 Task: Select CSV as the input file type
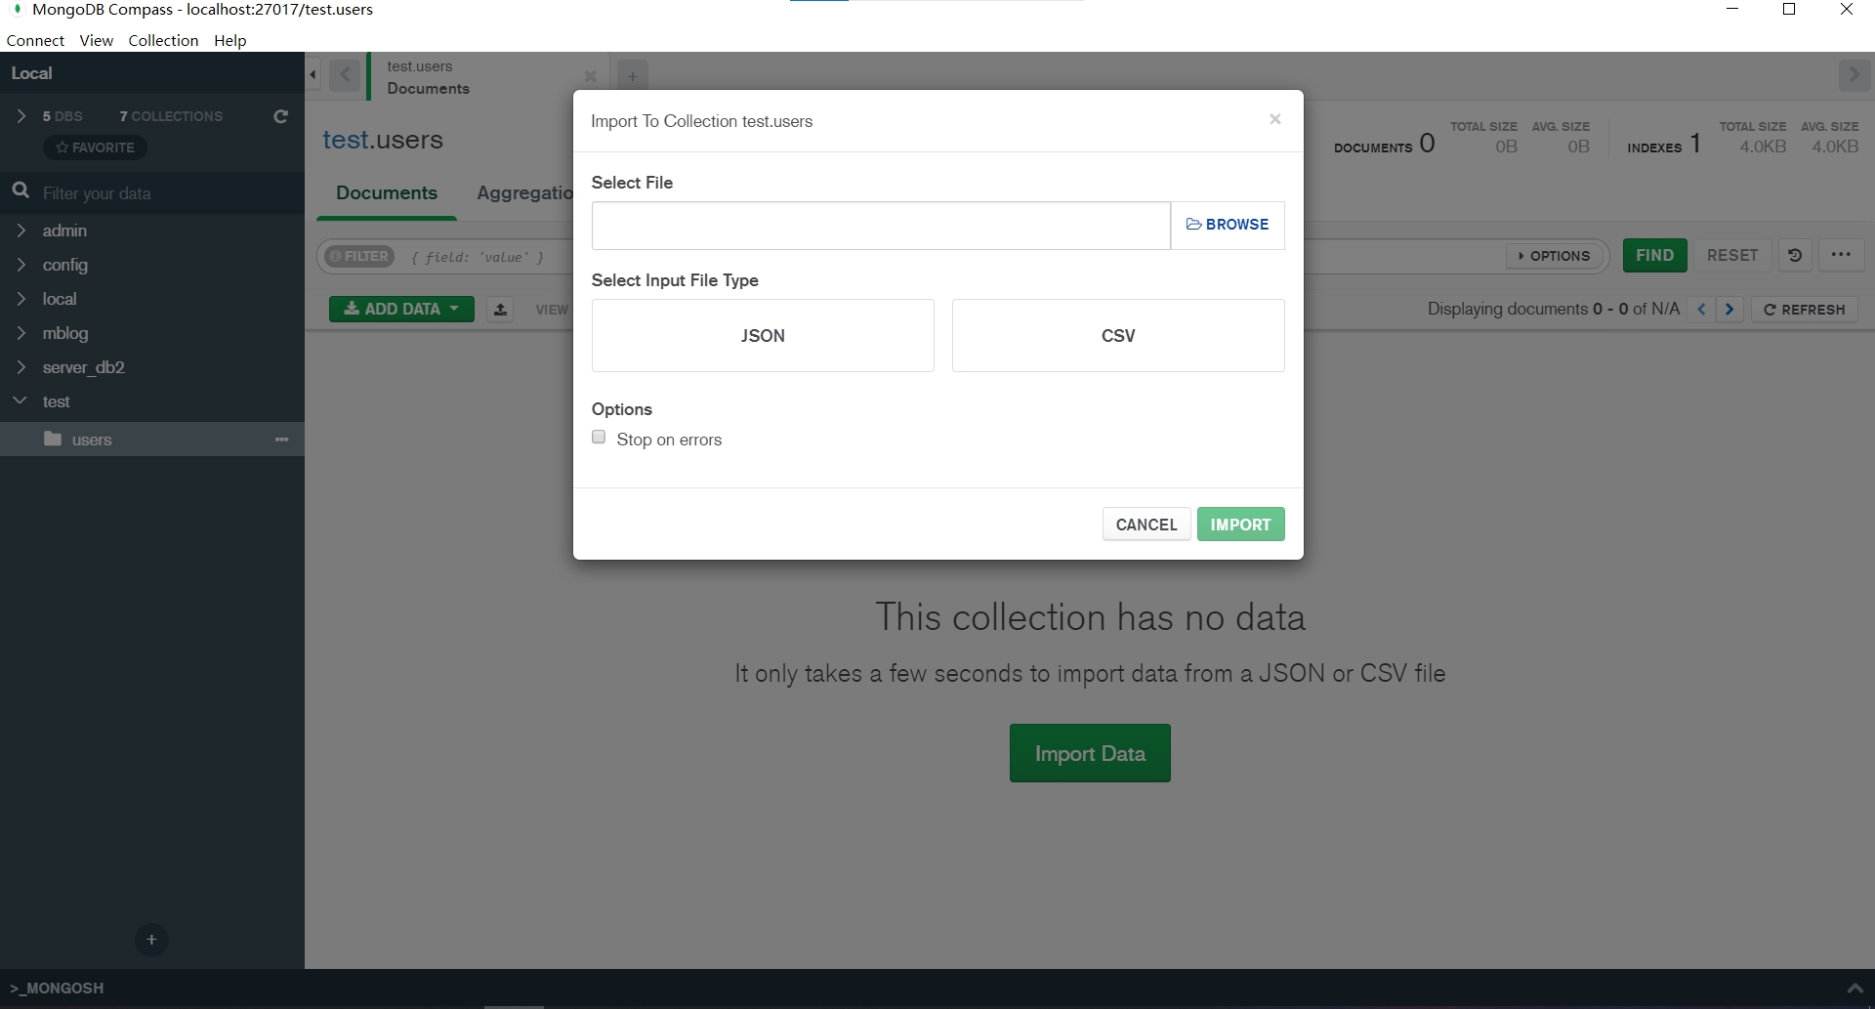click(x=1117, y=335)
